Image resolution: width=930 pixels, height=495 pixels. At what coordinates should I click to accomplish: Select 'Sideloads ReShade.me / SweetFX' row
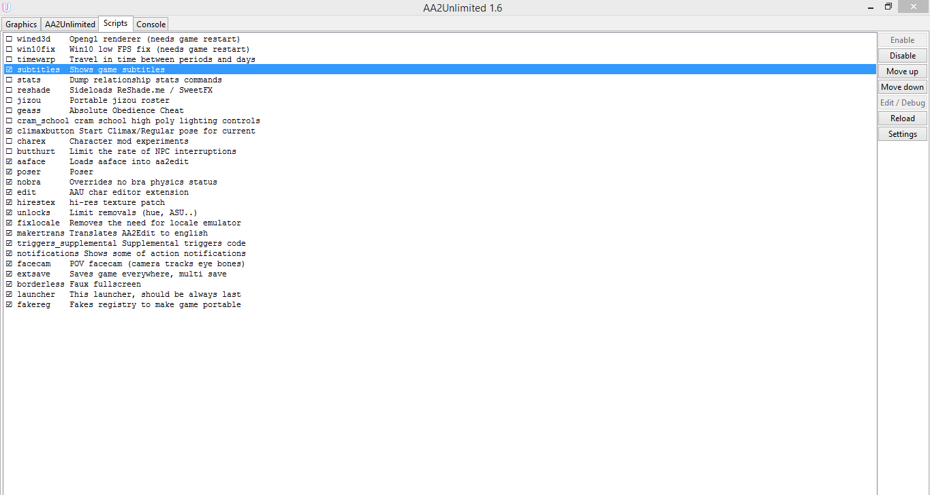tap(439, 90)
